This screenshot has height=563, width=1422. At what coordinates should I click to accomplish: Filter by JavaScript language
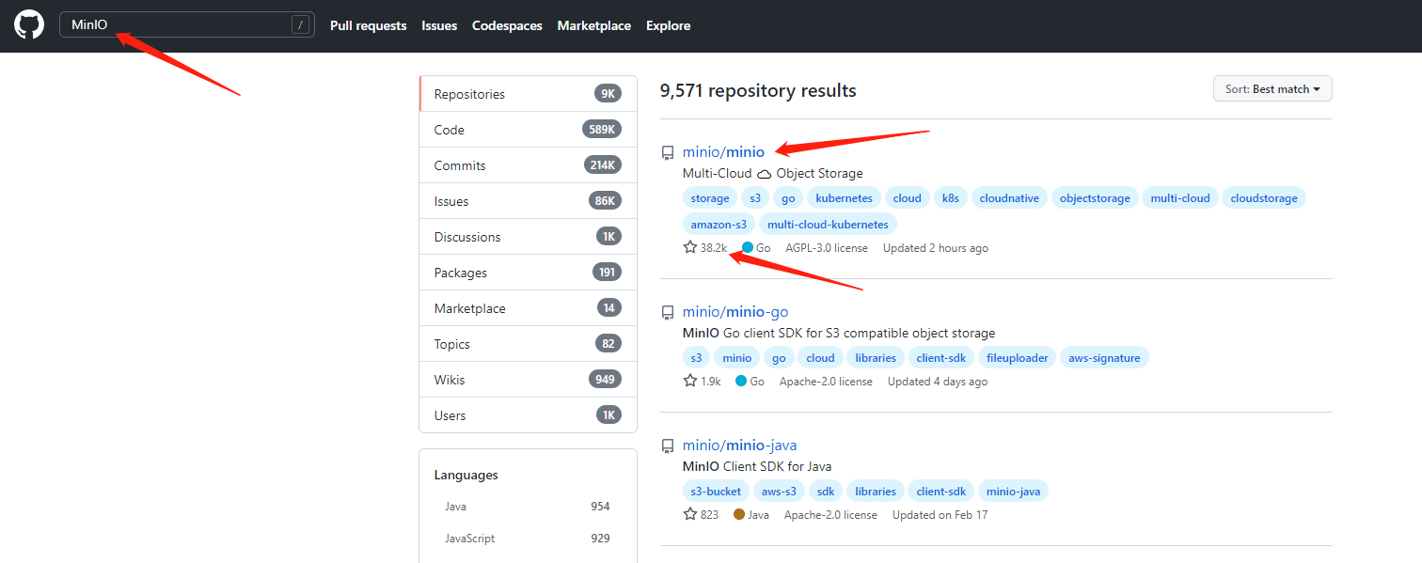[528, 539]
